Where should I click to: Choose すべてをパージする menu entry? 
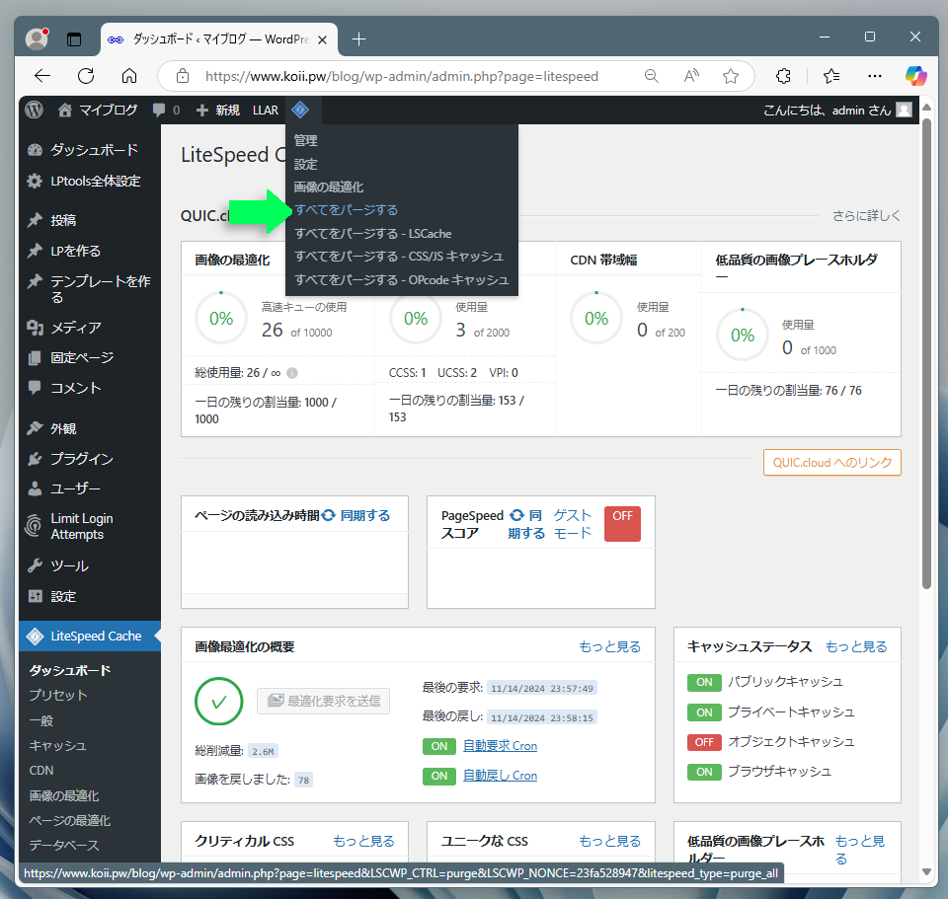[346, 209]
